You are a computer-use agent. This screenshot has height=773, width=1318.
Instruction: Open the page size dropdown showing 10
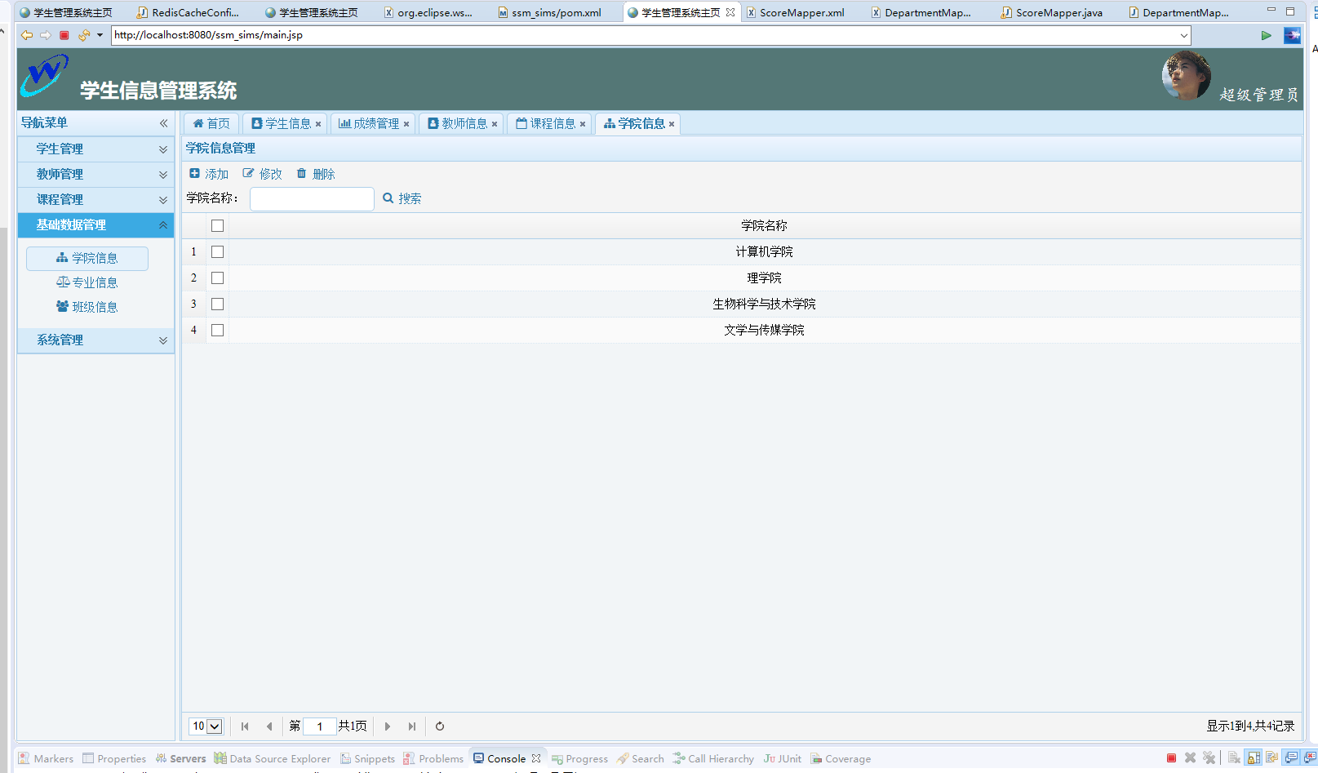215,726
